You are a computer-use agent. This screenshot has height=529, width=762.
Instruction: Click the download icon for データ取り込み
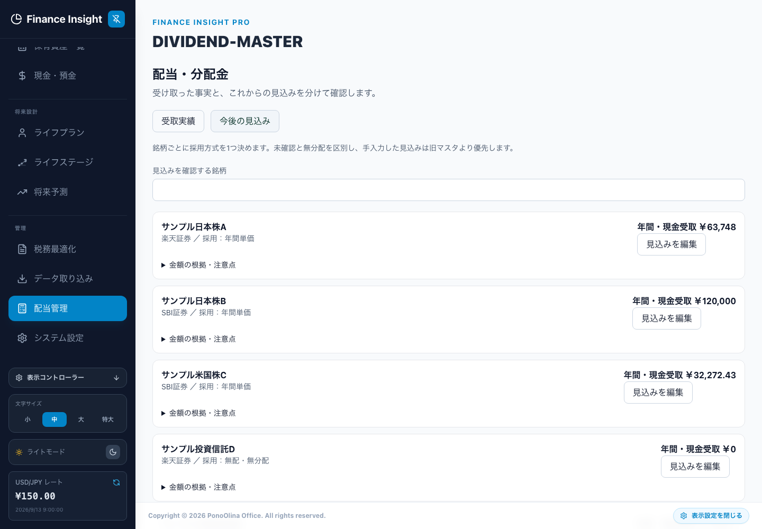[x=22, y=279]
